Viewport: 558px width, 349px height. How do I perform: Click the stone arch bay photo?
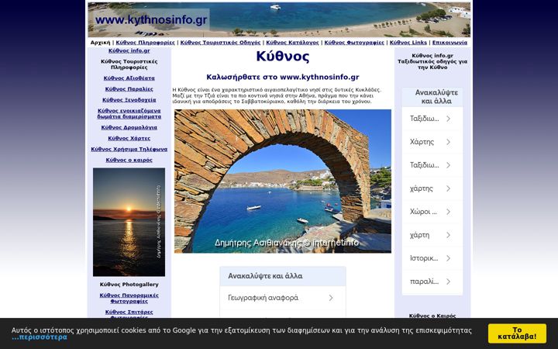coord(283,181)
